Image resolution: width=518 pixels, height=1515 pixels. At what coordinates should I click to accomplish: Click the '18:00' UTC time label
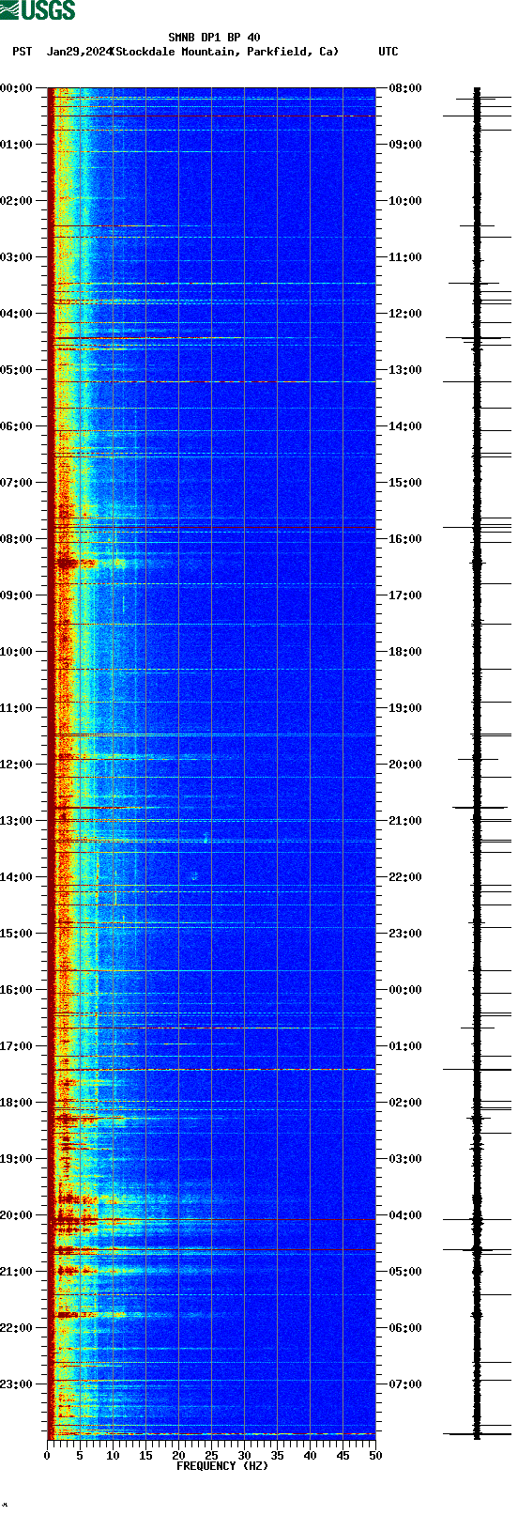click(x=405, y=652)
